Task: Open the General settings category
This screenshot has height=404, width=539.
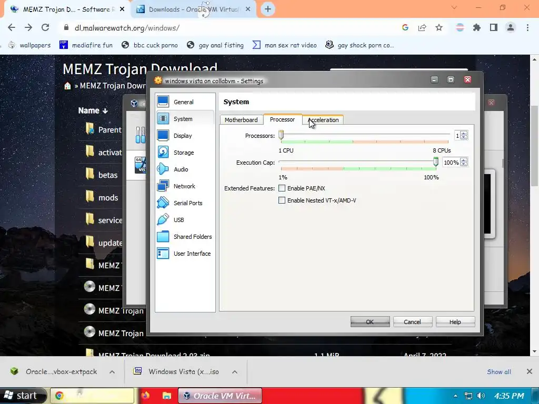Action: click(185, 102)
